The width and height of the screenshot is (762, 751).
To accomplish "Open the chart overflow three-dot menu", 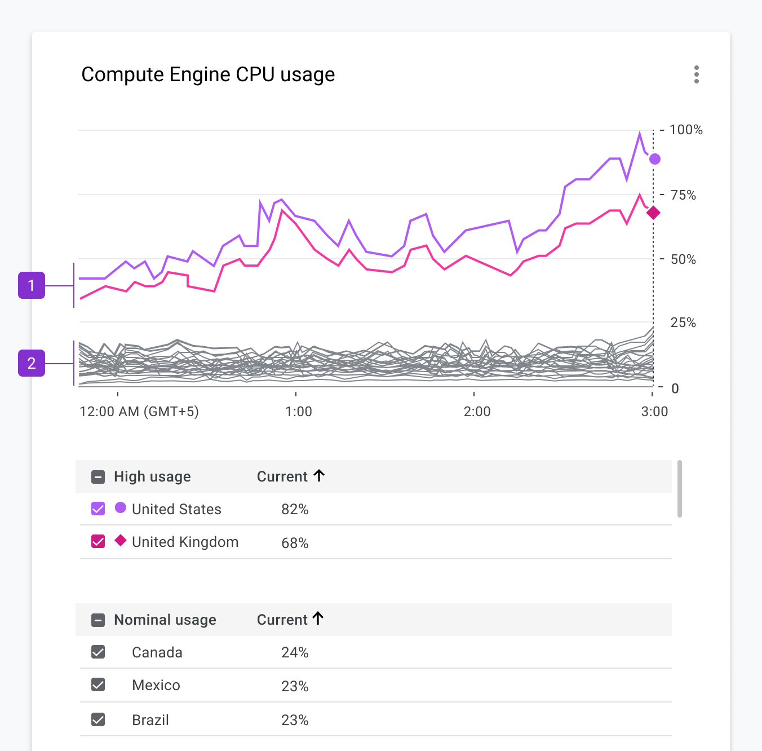I will [697, 74].
